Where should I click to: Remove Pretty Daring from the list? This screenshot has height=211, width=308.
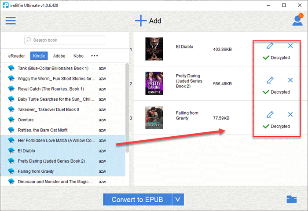pos(290,80)
